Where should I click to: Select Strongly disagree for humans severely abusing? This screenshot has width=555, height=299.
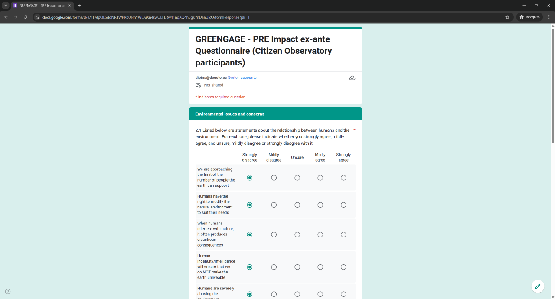250,294
